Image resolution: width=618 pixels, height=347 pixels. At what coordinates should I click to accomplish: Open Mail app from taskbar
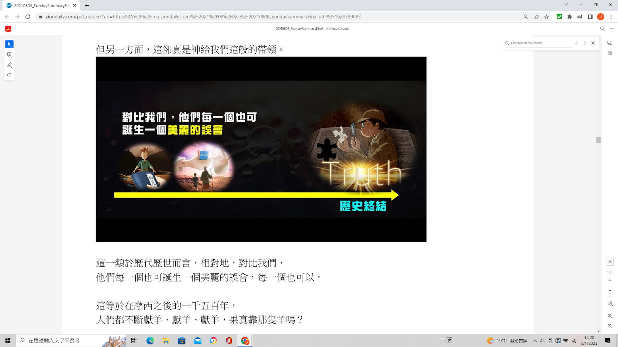point(198,340)
